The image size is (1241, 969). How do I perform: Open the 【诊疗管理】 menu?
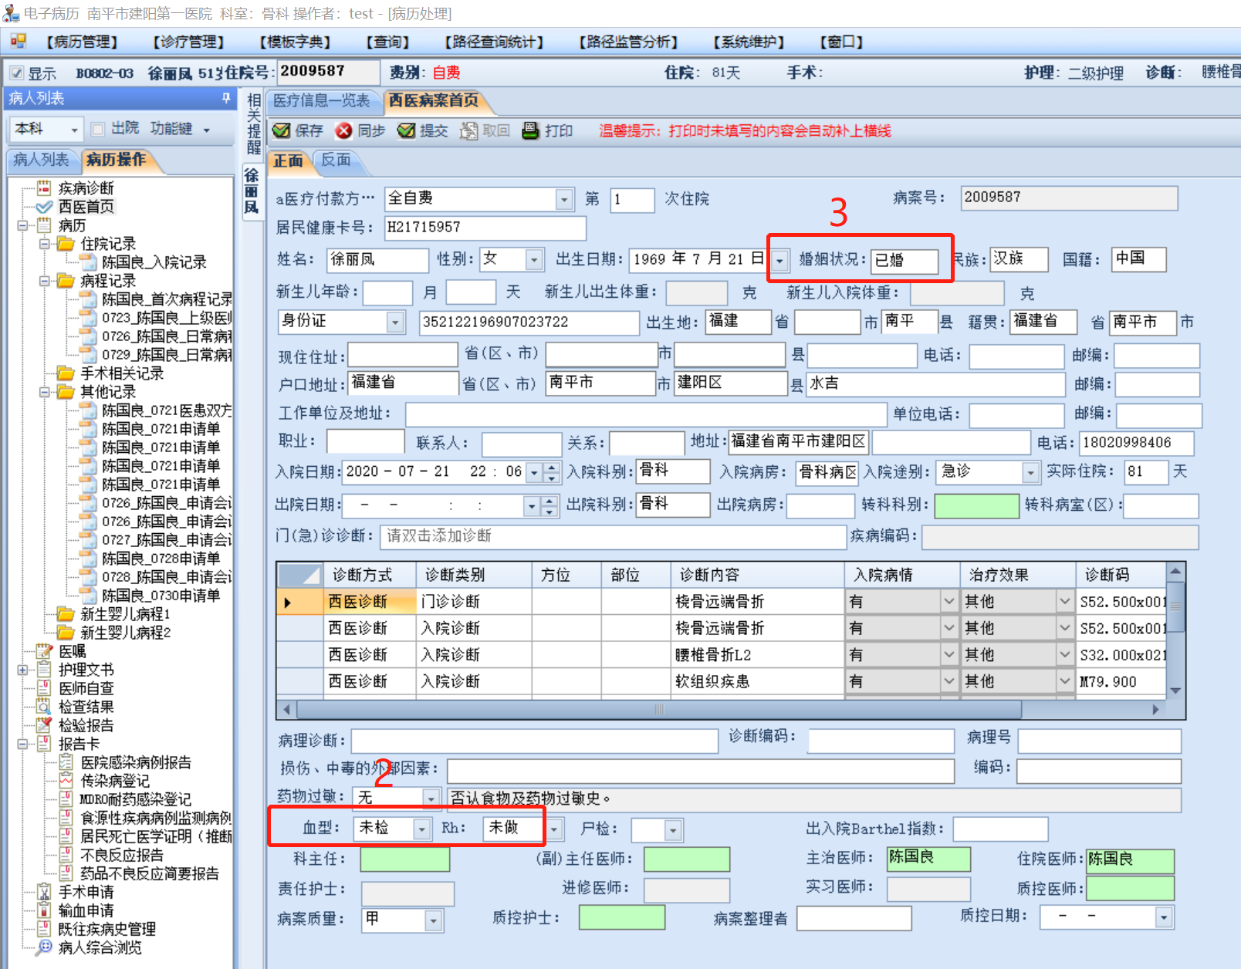click(188, 42)
